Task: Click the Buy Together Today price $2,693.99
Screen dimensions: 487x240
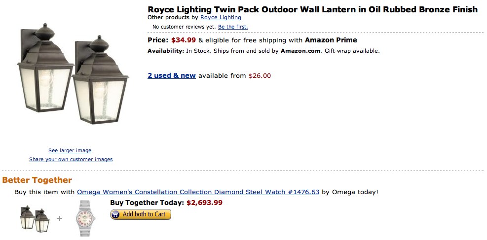Action: coord(204,203)
